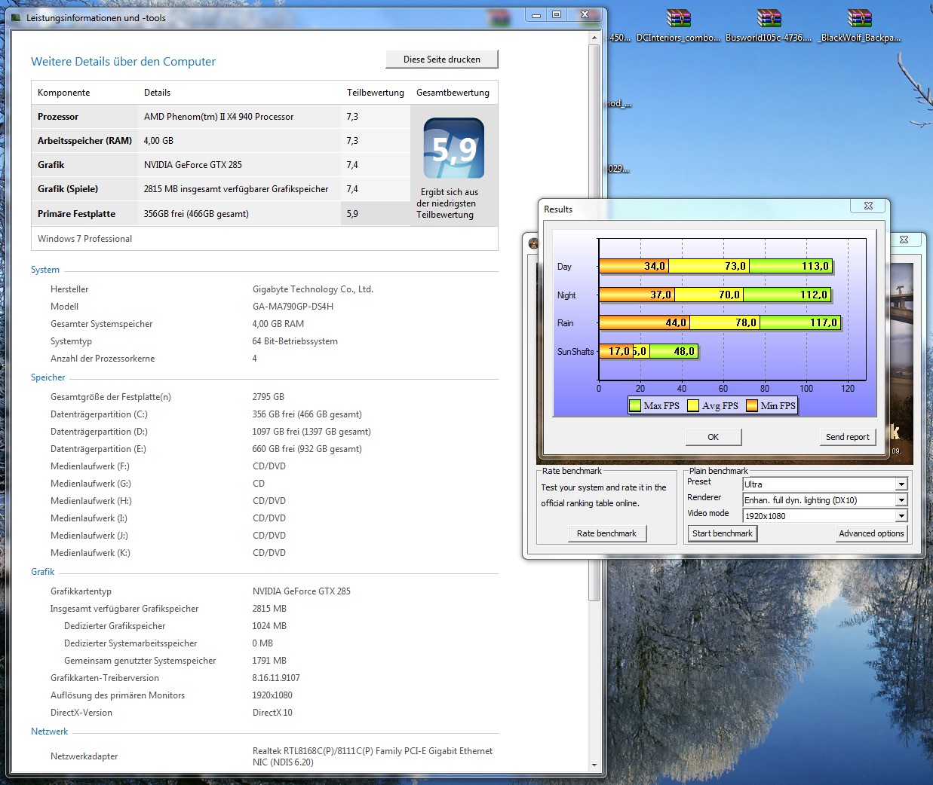Image resolution: width=933 pixels, height=785 pixels.
Task: Click the System section heading
Action: (45, 270)
